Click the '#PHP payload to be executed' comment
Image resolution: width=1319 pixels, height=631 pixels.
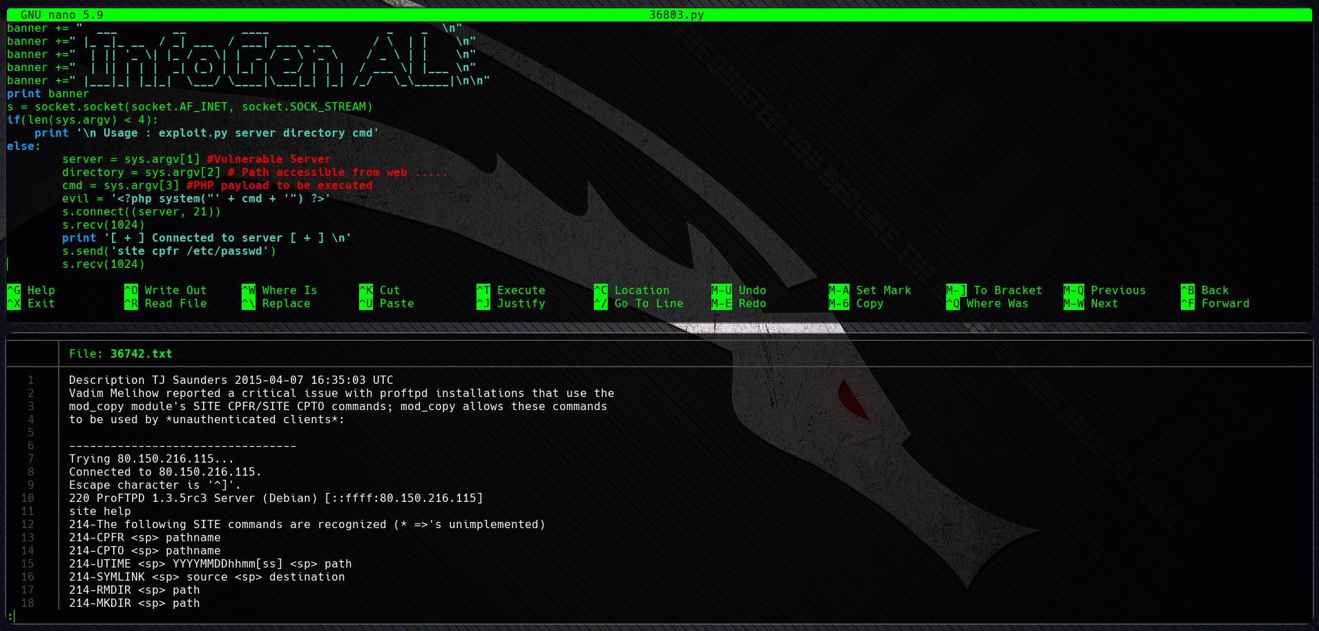point(280,185)
